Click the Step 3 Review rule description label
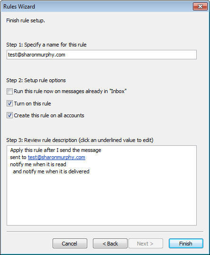The image size is (210, 255). [80, 140]
